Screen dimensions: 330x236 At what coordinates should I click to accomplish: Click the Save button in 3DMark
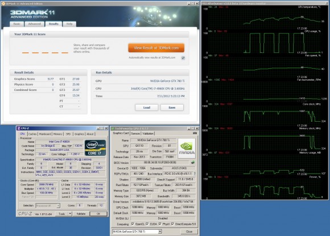click(x=172, y=107)
